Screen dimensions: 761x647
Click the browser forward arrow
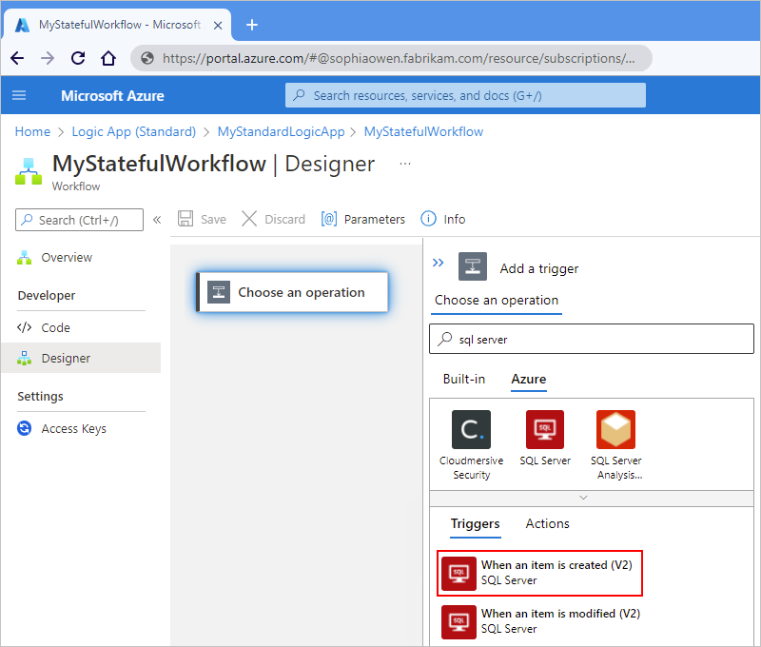[47, 58]
